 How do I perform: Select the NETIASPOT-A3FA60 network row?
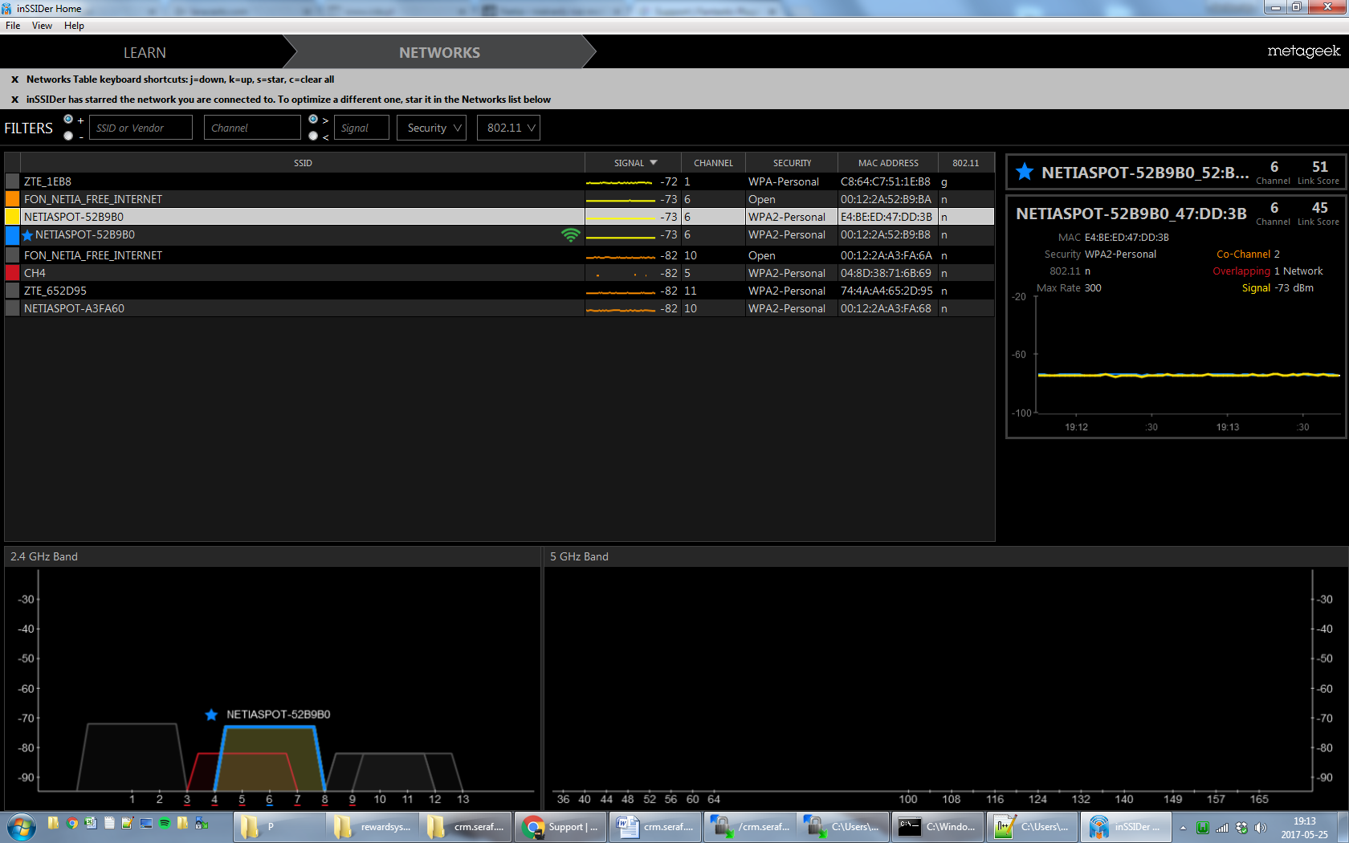[x=499, y=308]
